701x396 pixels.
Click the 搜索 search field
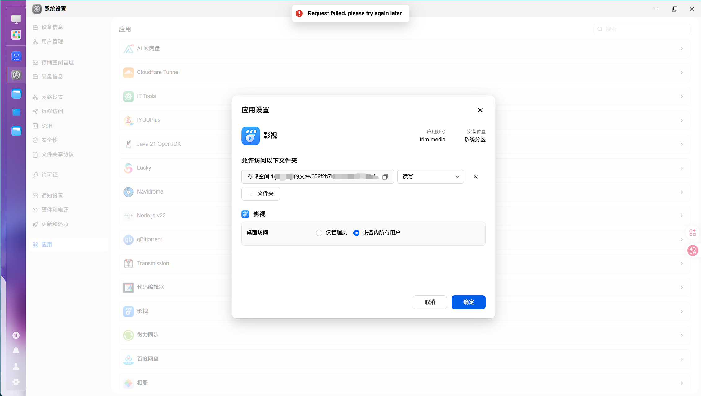tap(642, 29)
